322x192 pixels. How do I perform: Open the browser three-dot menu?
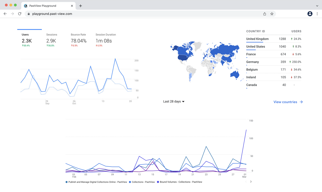(317, 14)
